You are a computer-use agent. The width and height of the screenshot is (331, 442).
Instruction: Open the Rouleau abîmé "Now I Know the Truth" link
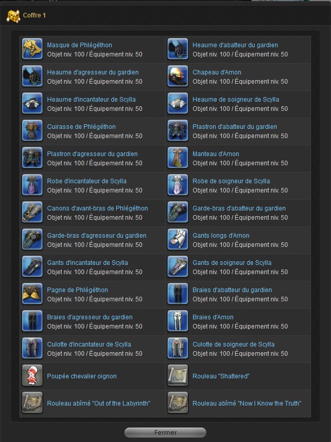coord(247,403)
